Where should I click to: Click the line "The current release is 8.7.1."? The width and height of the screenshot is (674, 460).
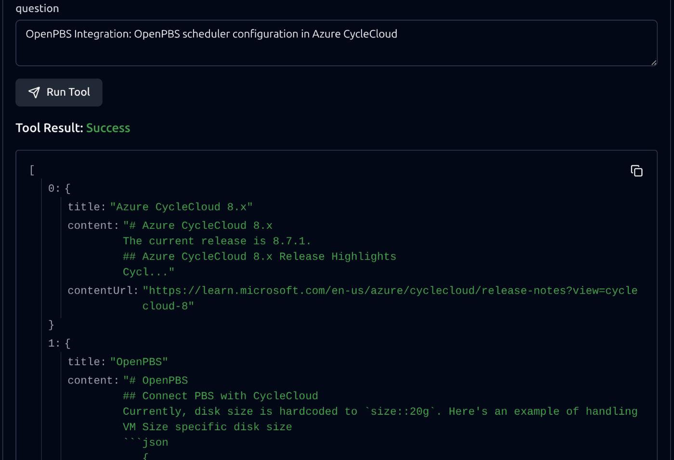click(217, 241)
